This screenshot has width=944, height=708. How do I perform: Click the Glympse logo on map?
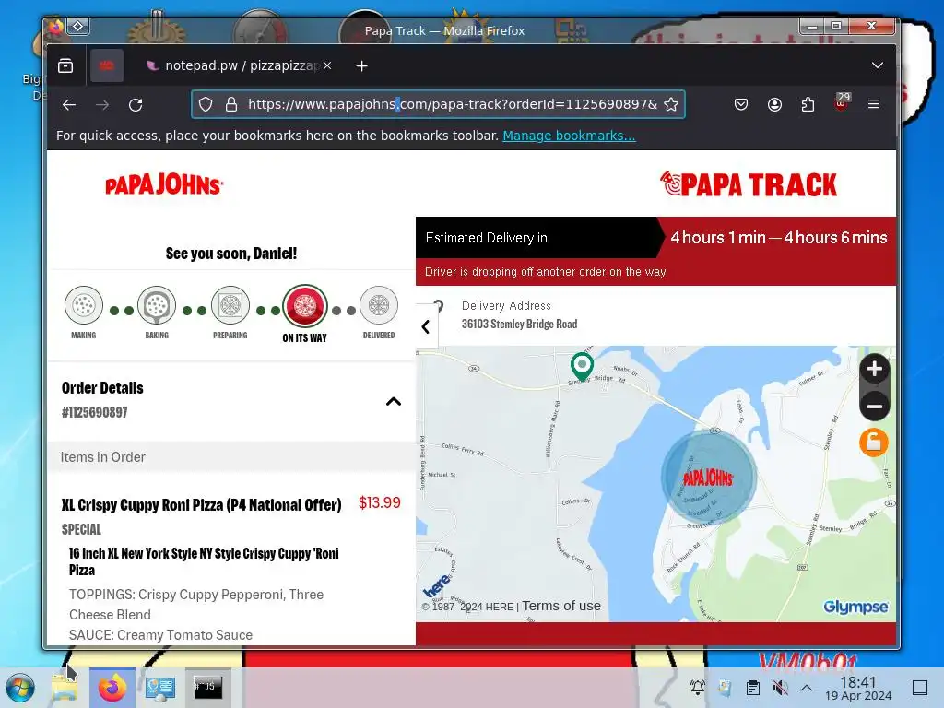pyautogui.click(x=855, y=607)
